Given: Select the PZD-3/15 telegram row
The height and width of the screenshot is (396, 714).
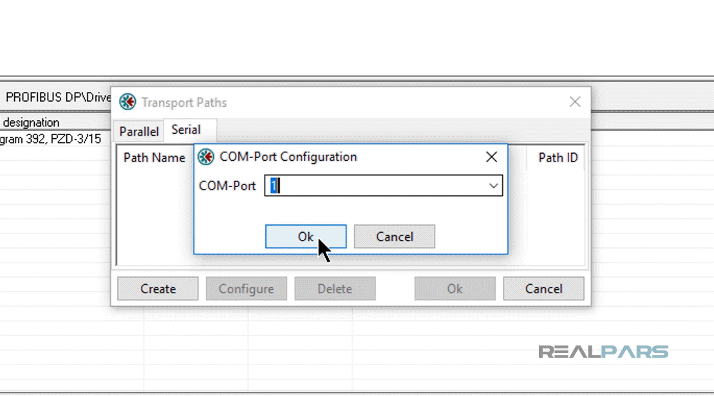Looking at the screenshot, I should (50, 139).
